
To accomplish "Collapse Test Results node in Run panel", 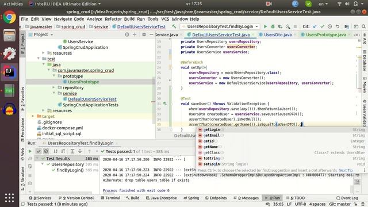I will pyautogui.click(x=37, y=159).
